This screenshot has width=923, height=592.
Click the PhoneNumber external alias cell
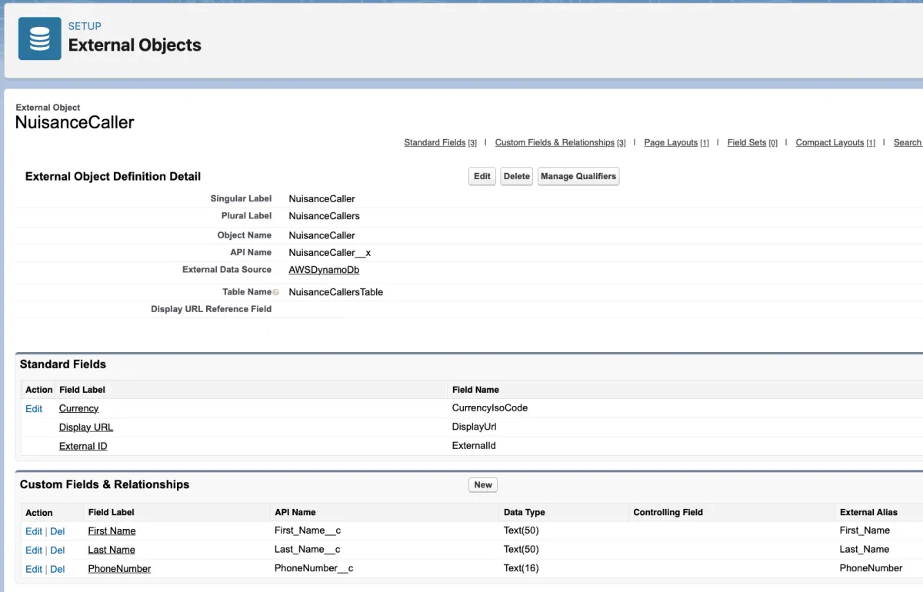tap(871, 568)
